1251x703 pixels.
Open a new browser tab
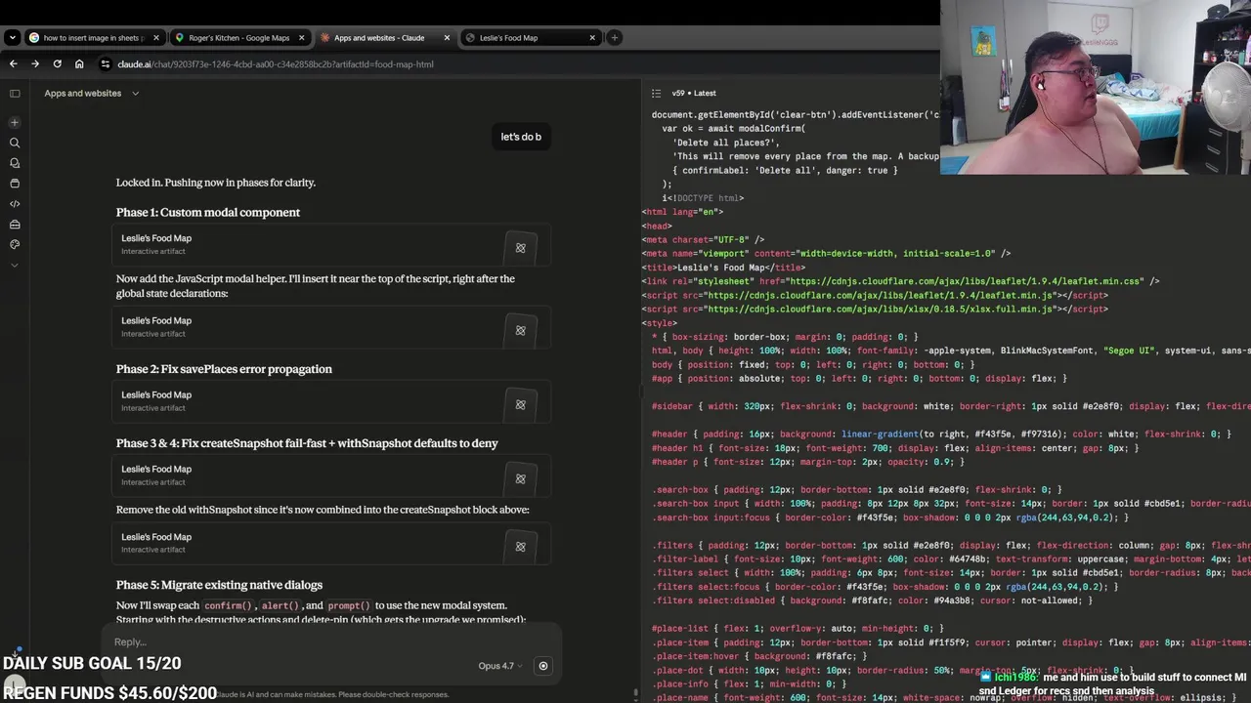(x=614, y=38)
